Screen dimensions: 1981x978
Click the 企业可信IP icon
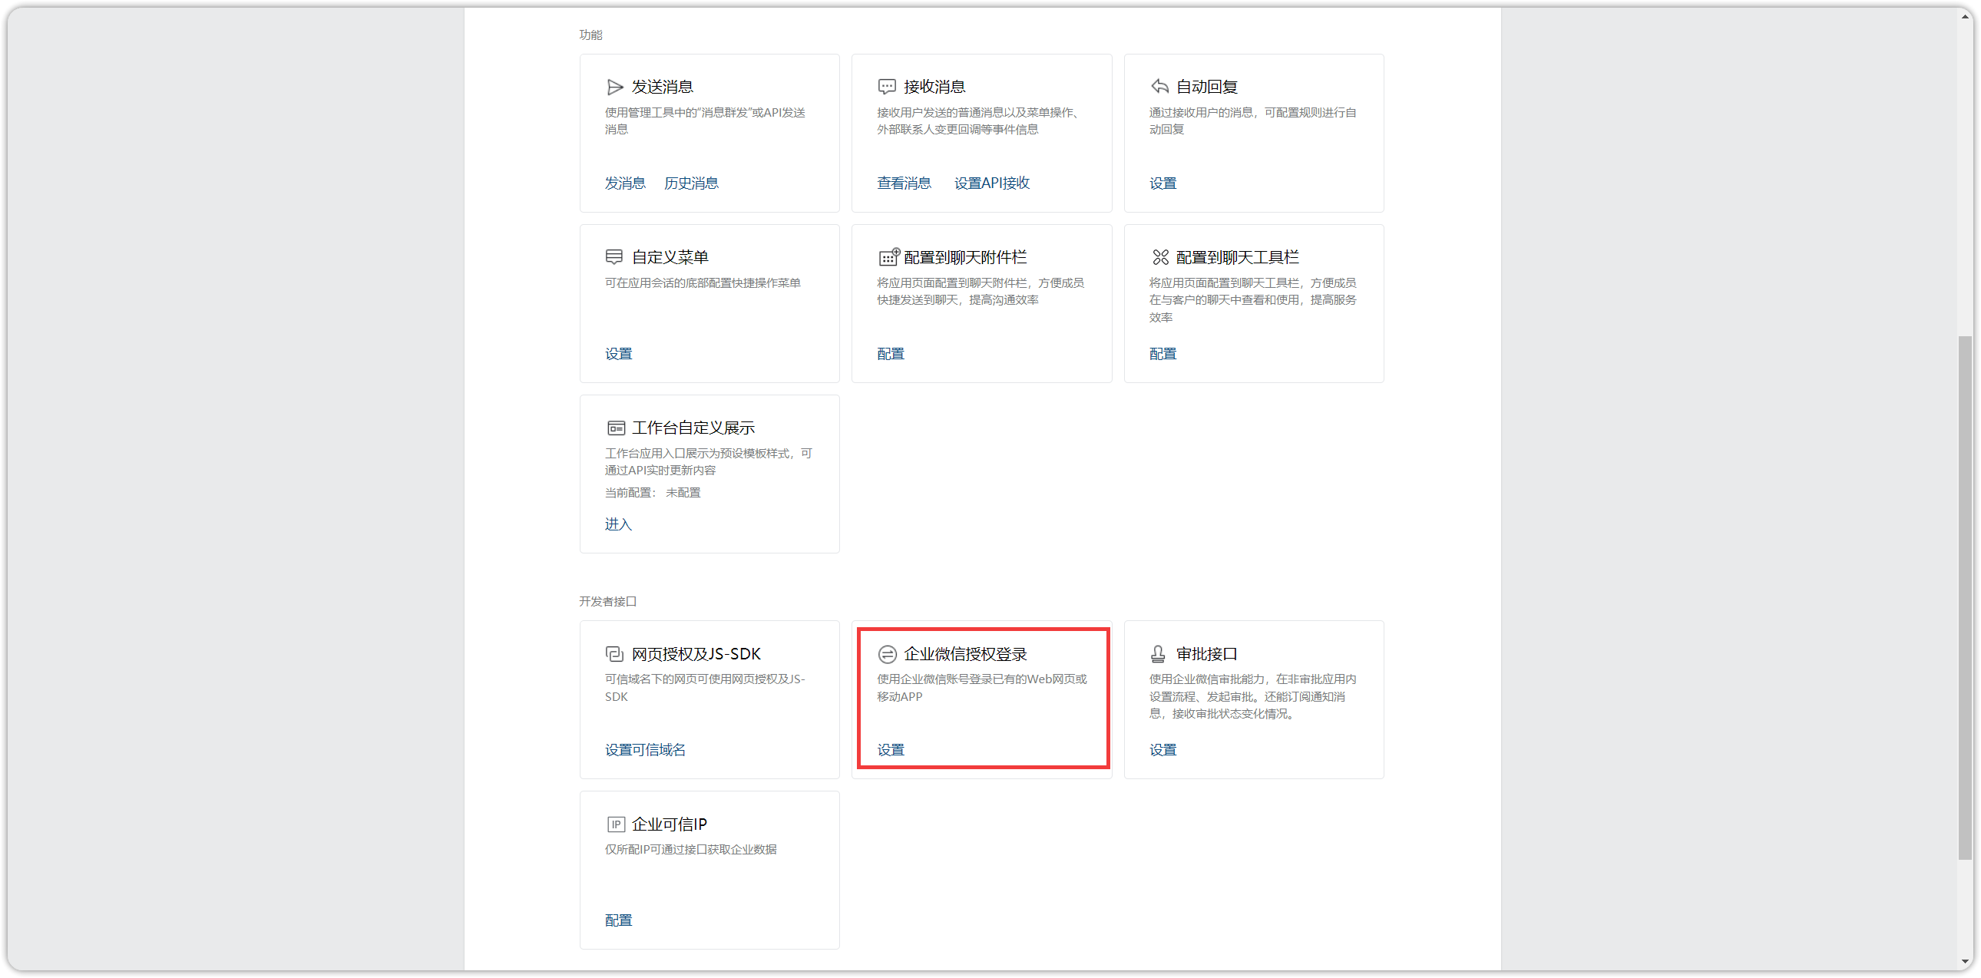tap(616, 825)
